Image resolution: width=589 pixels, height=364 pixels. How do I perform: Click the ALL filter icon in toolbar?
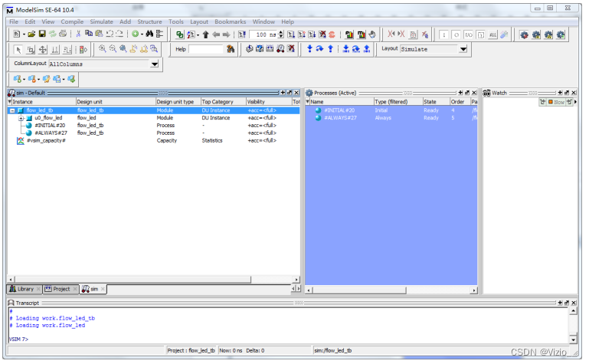492,35
